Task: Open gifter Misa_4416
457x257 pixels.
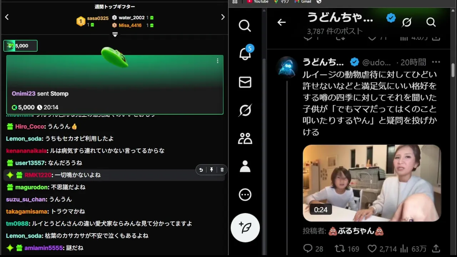Action: click(x=130, y=25)
